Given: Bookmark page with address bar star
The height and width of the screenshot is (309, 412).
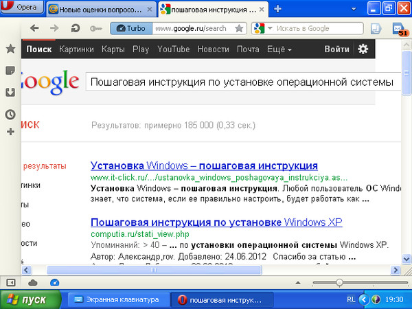Looking at the screenshot, I should [x=239, y=28].
